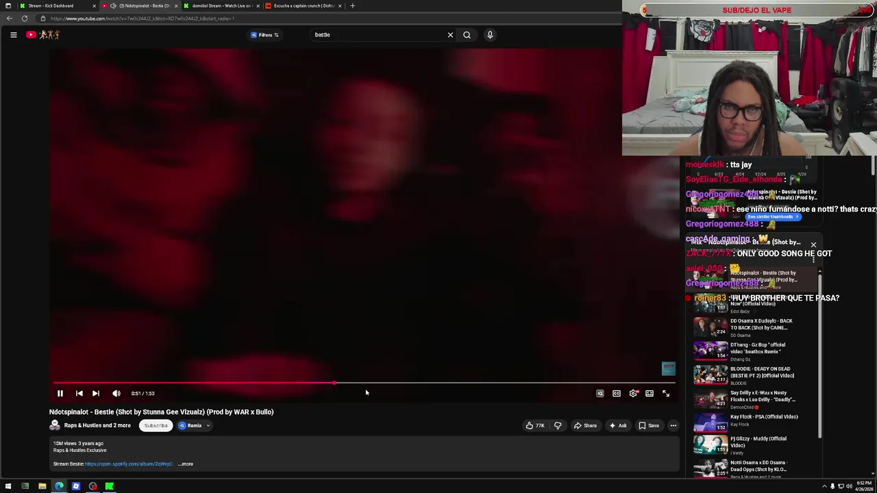Click the red progress bar scrubber handle
This screenshot has height=493, width=877.
334,383
